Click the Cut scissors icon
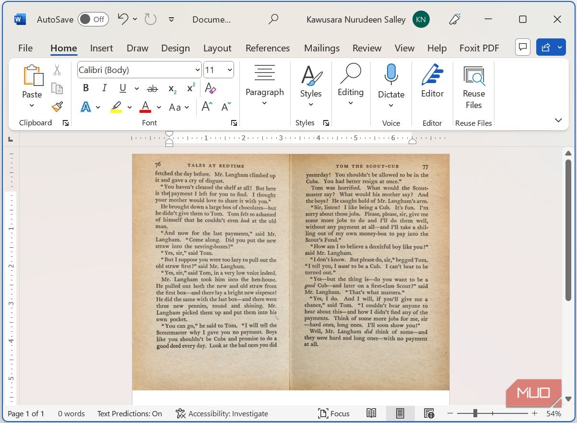This screenshot has height=423, width=577. click(x=57, y=70)
